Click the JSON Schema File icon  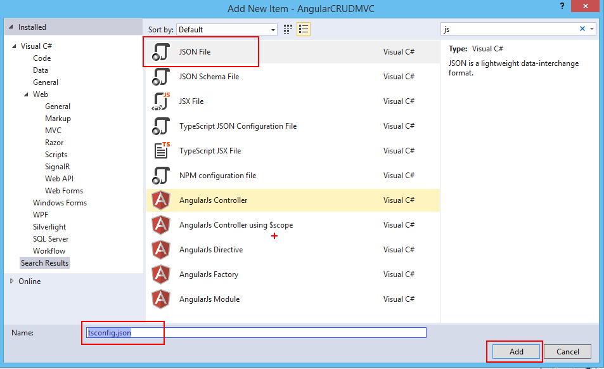[x=161, y=76]
